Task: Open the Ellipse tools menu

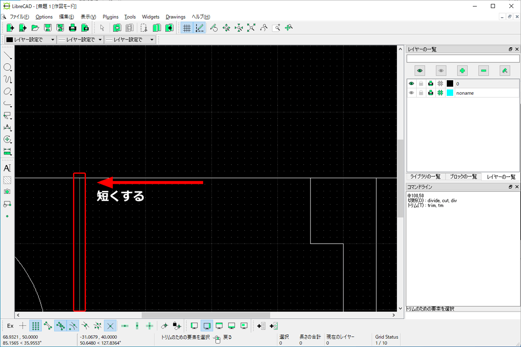Action: tap(7, 92)
